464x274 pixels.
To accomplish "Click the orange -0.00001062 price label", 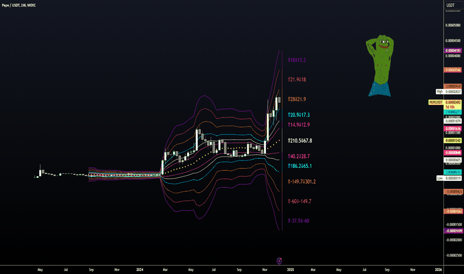I will click(453, 211).
